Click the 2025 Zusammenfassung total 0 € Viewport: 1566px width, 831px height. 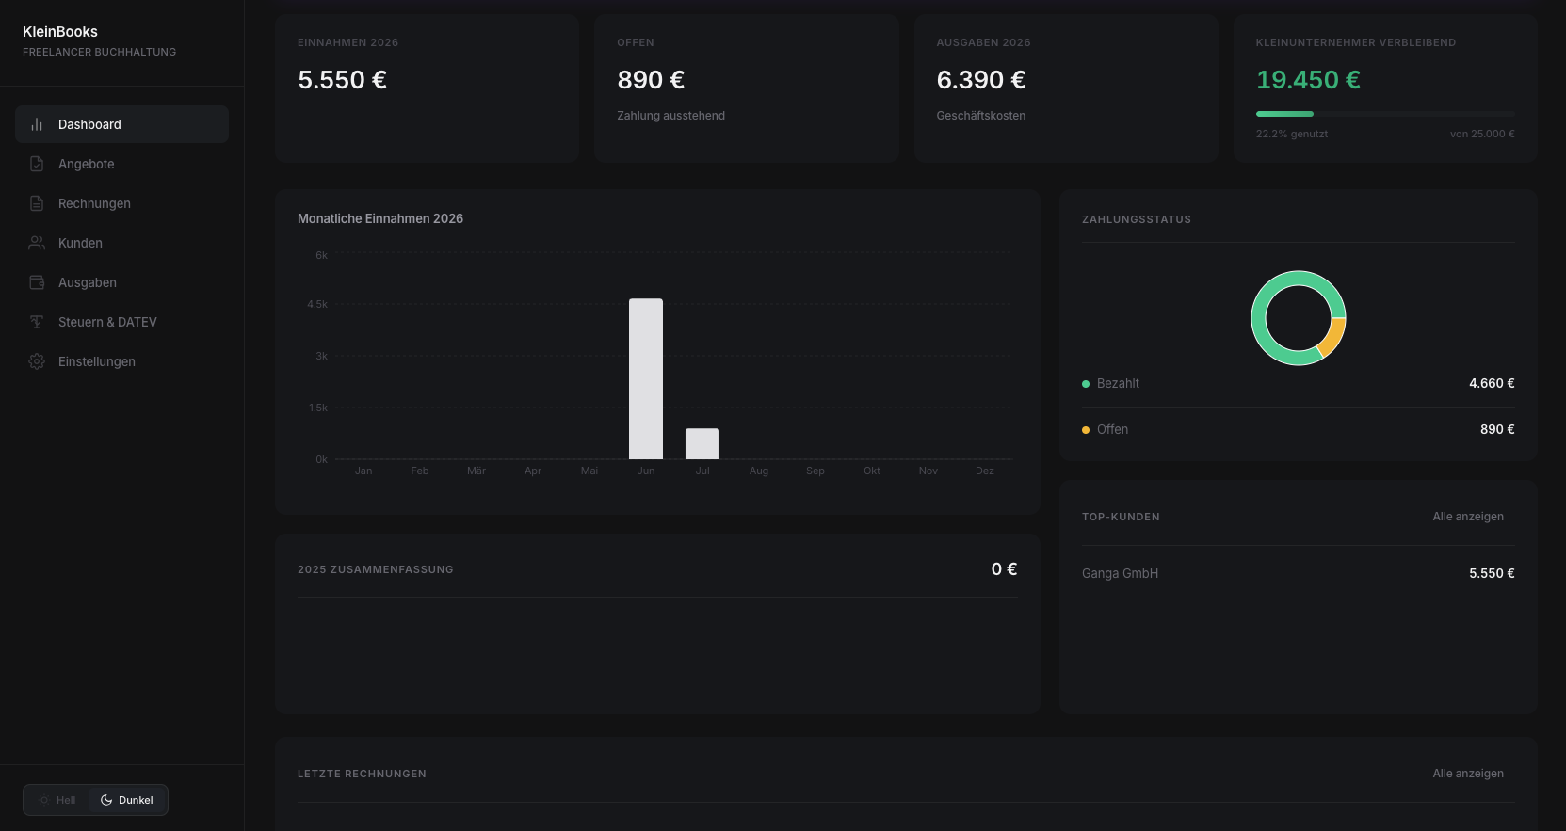tap(1004, 569)
